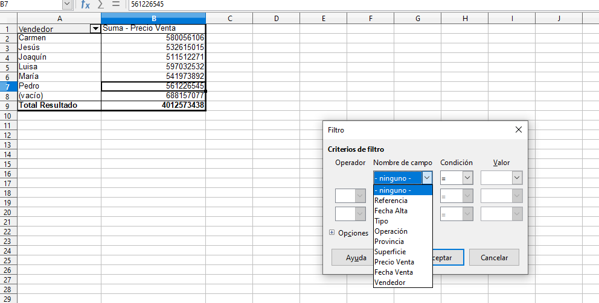This screenshot has width=599, height=303.
Task: Select Precio Venta in the field list
Action: pos(403,262)
